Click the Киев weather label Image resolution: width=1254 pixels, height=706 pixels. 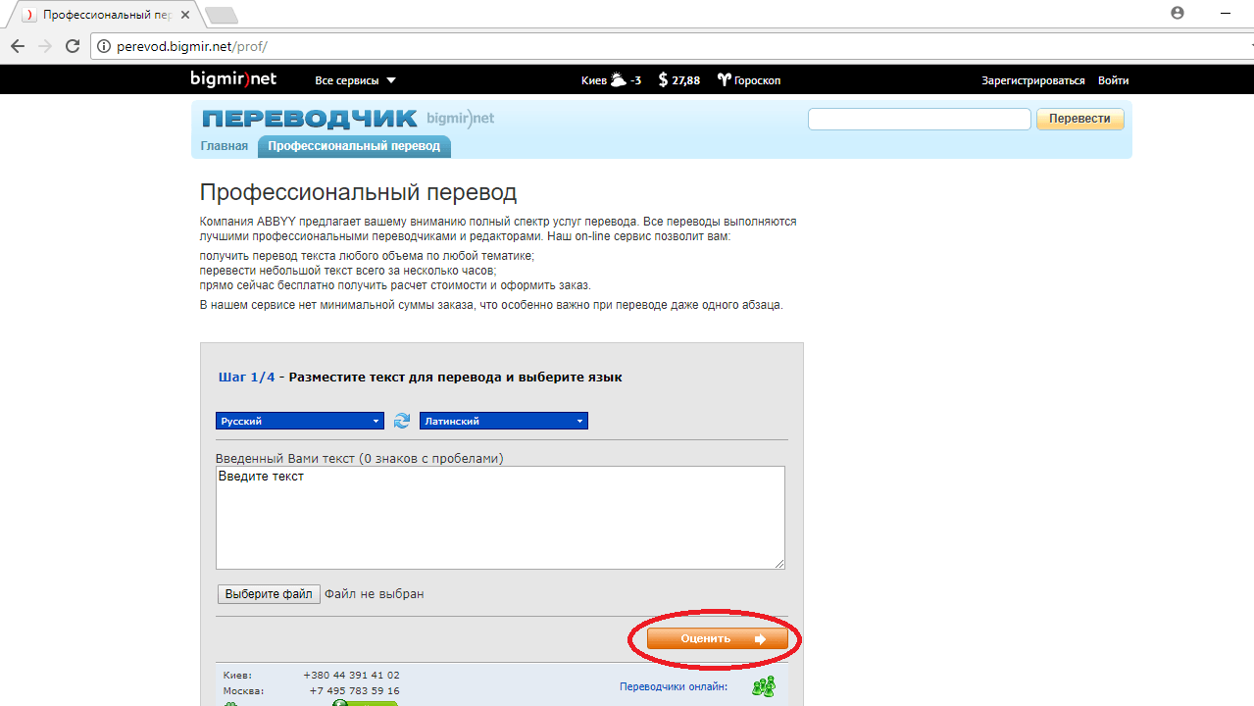[x=594, y=80]
